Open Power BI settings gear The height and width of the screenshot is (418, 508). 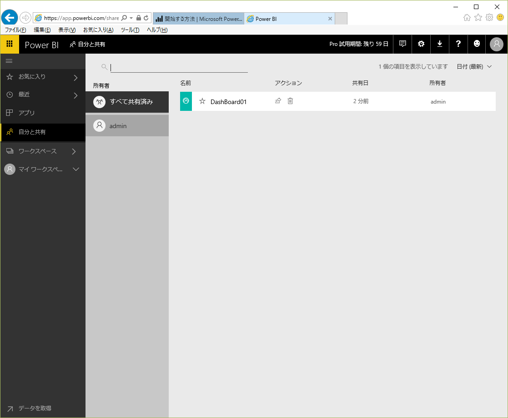(421, 44)
